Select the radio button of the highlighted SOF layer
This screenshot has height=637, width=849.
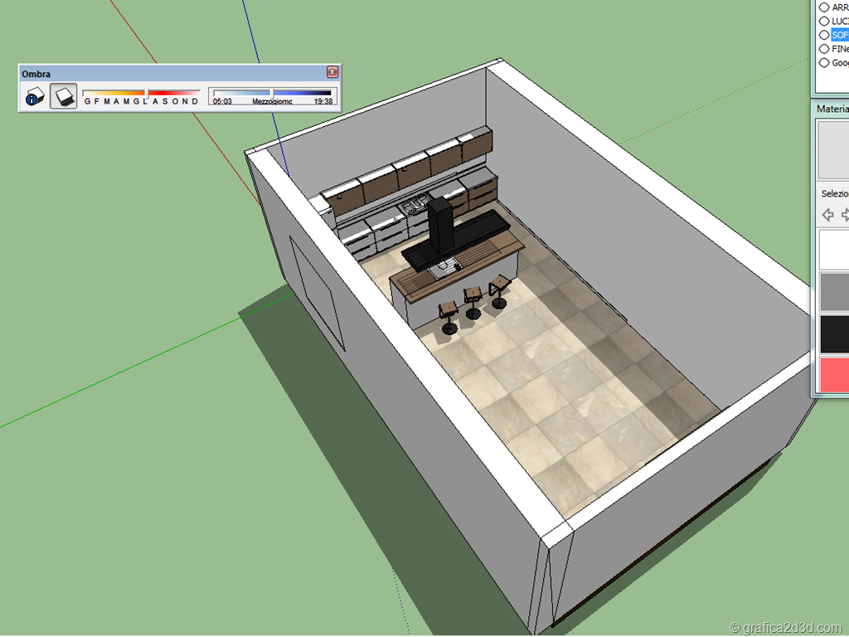click(x=824, y=35)
